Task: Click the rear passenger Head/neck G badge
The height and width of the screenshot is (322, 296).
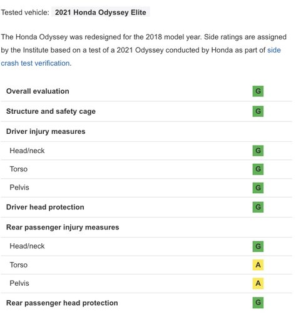Action: (x=258, y=246)
